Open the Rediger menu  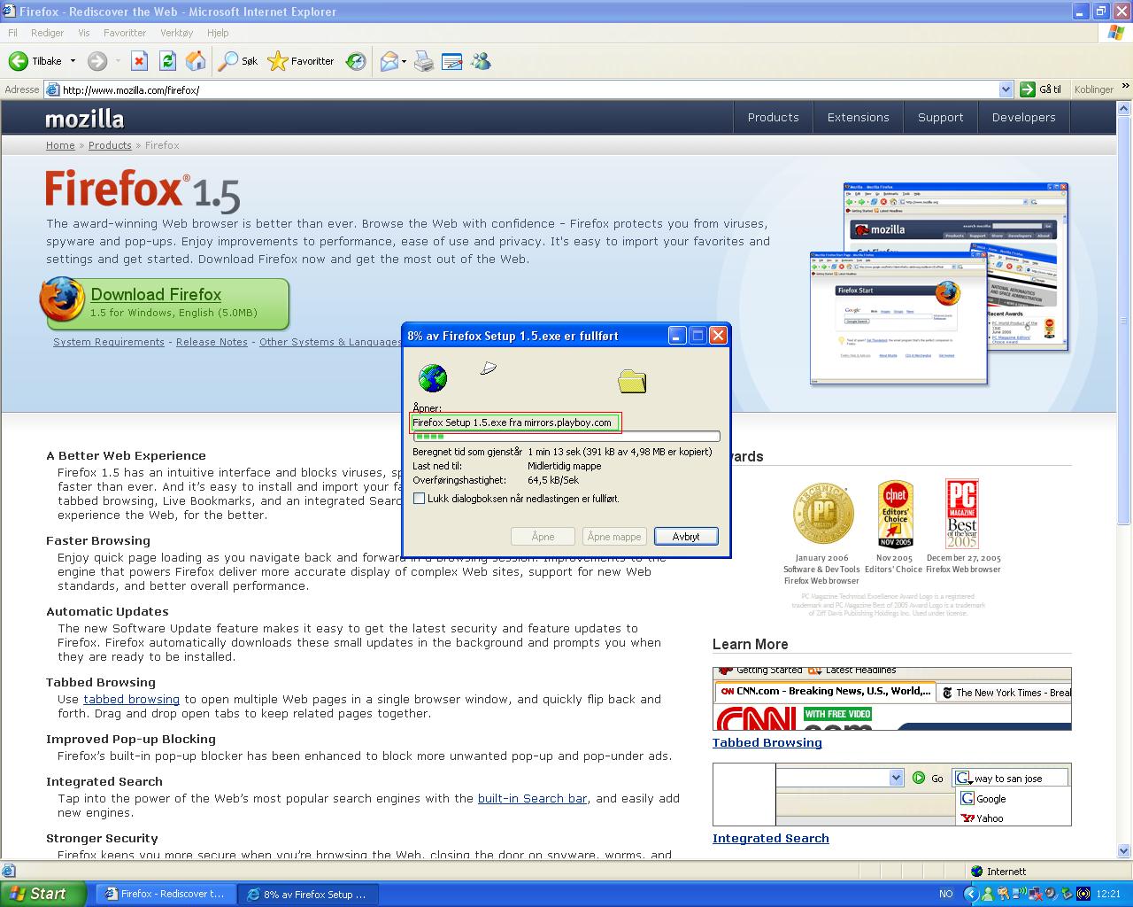(x=47, y=33)
